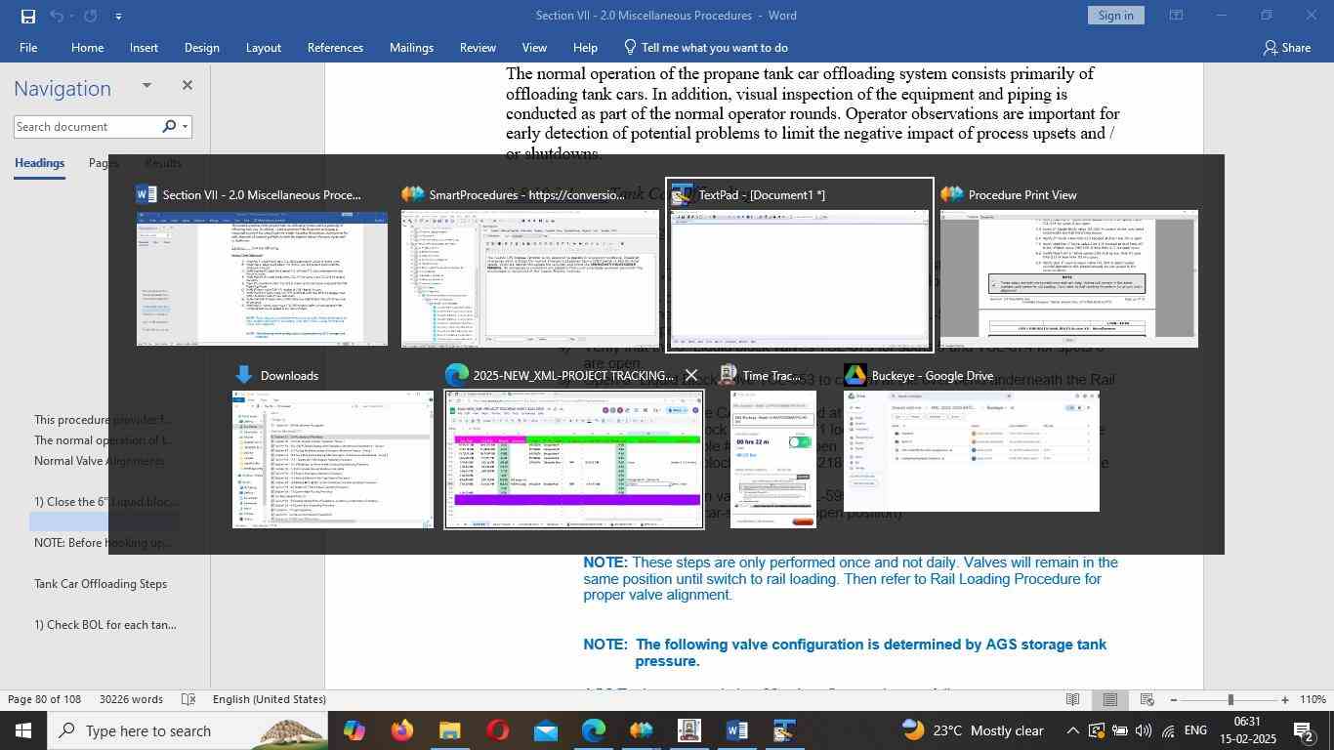Screen dimensions: 1334x750
Task: Click the Google Drive icon beside Buckeye title
Action: (x=855, y=375)
